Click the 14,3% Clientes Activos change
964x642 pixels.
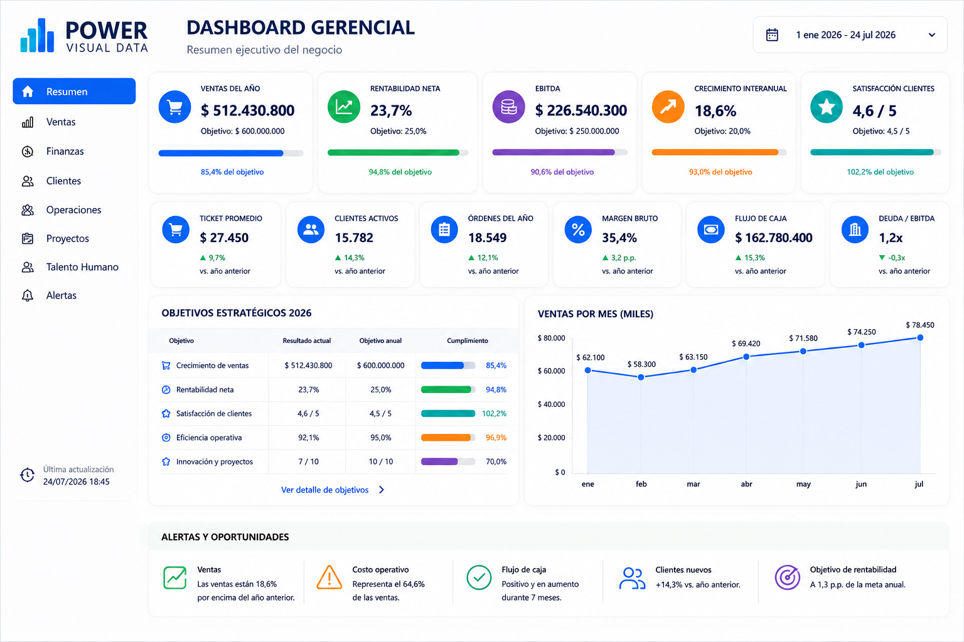pyautogui.click(x=354, y=258)
